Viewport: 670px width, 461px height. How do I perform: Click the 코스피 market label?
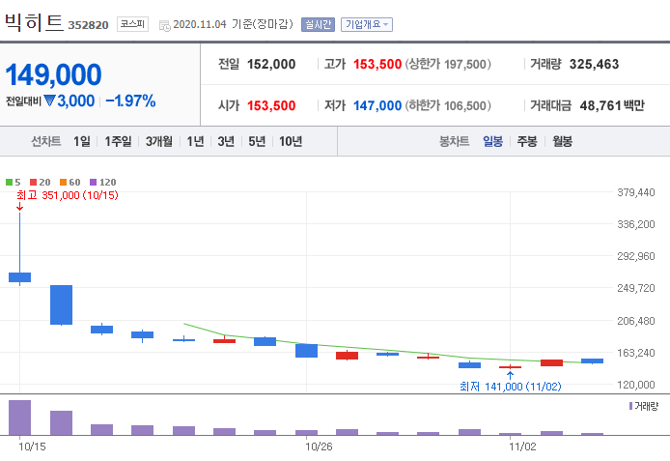pyautogui.click(x=132, y=24)
